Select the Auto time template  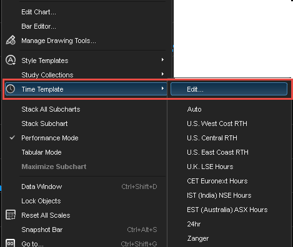(x=194, y=109)
